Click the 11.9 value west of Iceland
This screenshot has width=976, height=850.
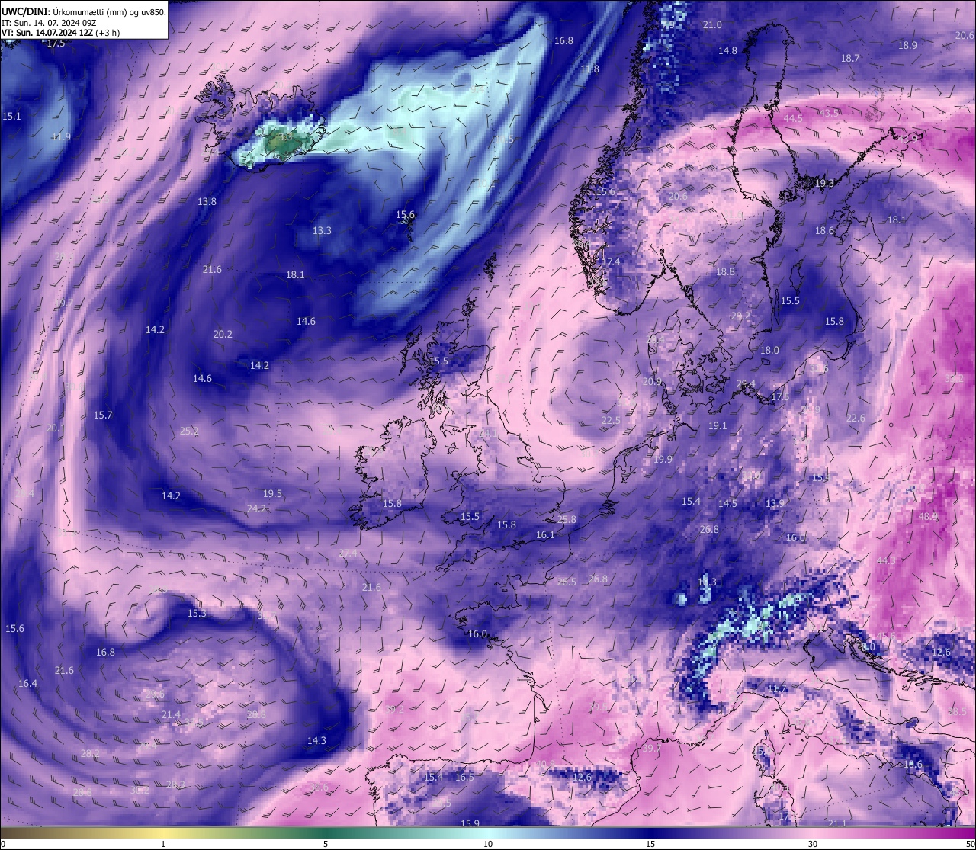click(x=61, y=137)
